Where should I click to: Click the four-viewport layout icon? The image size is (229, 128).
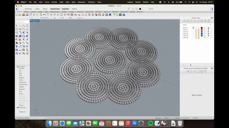pos(72,15)
